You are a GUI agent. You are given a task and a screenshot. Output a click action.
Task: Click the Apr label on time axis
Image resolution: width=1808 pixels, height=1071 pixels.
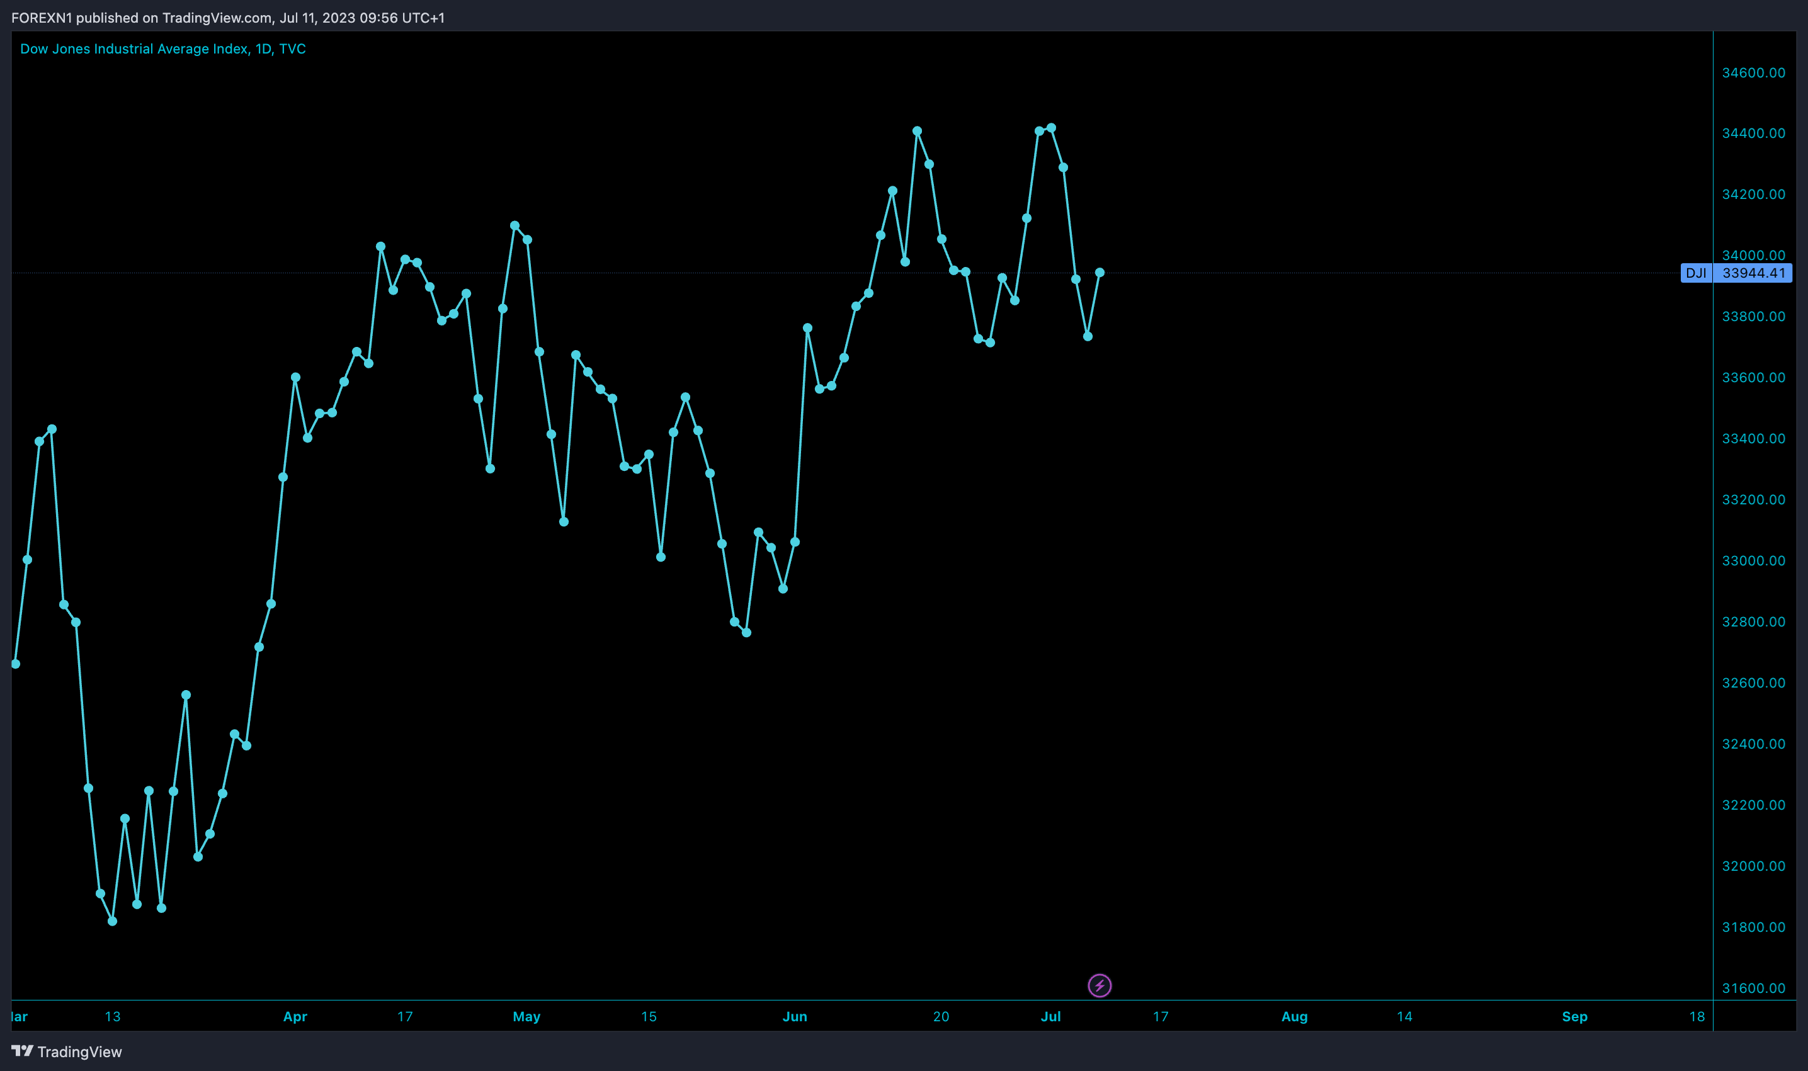[x=295, y=1016]
